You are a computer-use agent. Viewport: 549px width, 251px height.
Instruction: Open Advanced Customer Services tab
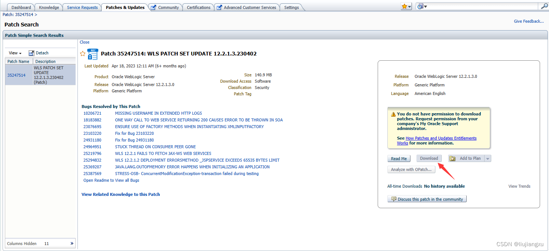click(x=250, y=7)
